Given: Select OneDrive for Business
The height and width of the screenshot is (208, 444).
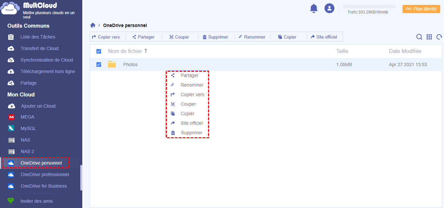Looking at the screenshot, I should coord(44,186).
